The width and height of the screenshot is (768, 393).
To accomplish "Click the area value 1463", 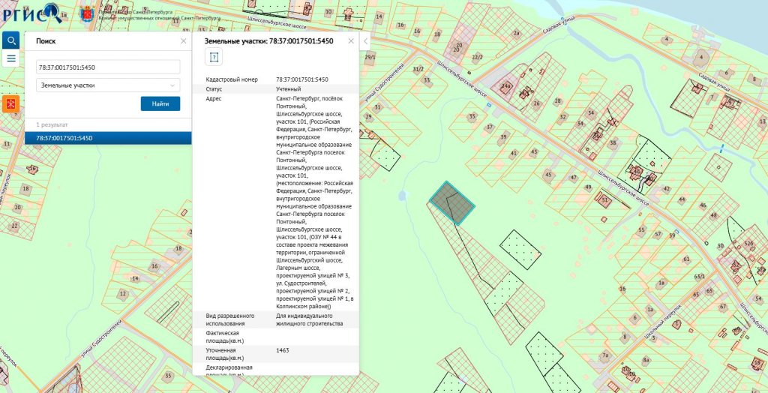I will [x=283, y=350].
